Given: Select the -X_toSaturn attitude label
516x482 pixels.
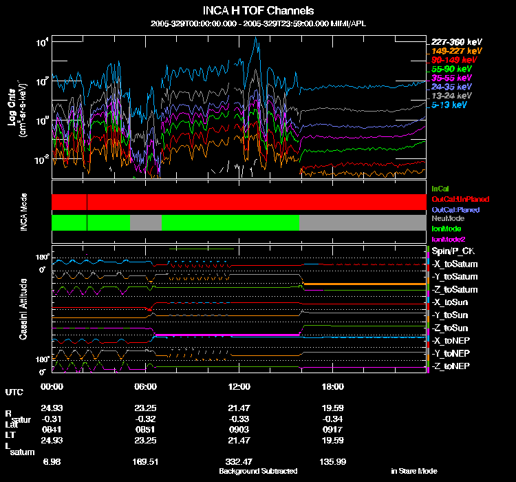Looking at the screenshot, I should point(455,264).
